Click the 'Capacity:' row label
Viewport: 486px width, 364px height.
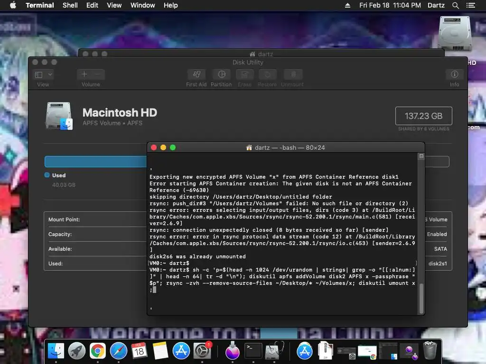pyautogui.click(x=60, y=234)
